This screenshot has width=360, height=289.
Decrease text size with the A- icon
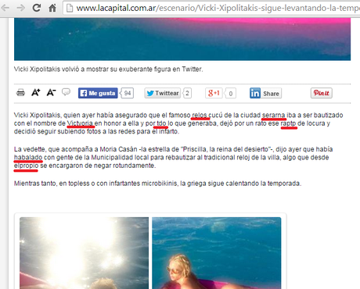pos(51,92)
